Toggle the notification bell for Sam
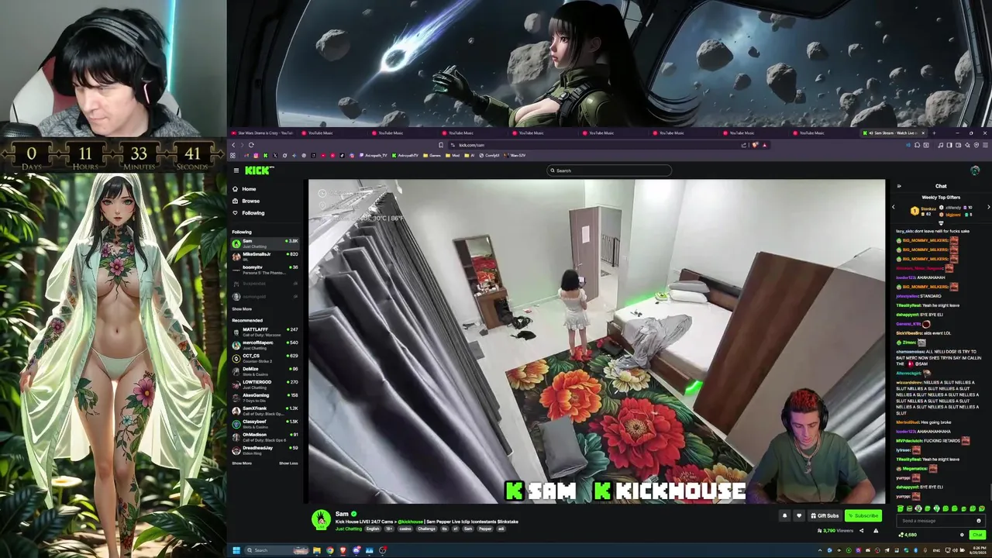The width and height of the screenshot is (992, 558). [x=784, y=515]
